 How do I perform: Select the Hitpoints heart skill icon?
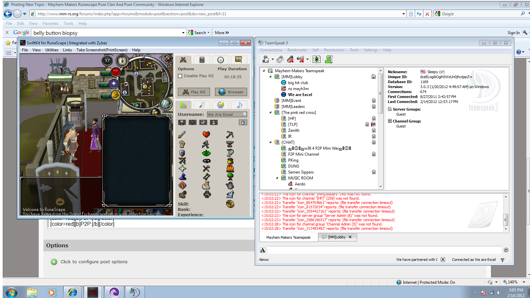(x=206, y=134)
